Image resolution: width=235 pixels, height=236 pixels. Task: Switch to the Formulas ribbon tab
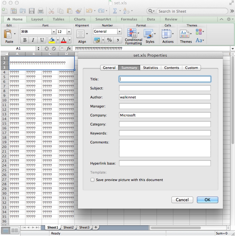(129, 19)
